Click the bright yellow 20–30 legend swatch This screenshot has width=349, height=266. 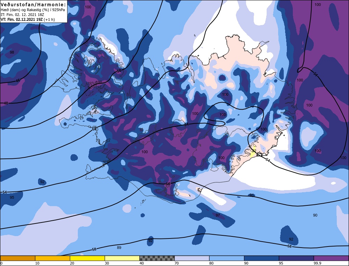(87, 258)
